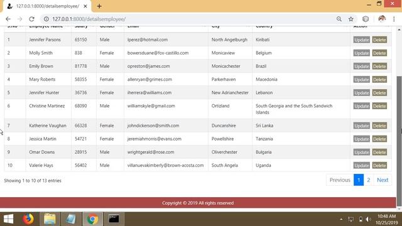Delete employee Jennifer Hunter

379,93
